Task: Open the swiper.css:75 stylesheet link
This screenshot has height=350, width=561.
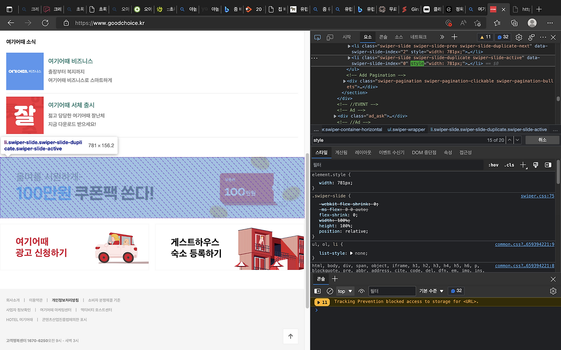Action: pyautogui.click(x=537, y=196)
